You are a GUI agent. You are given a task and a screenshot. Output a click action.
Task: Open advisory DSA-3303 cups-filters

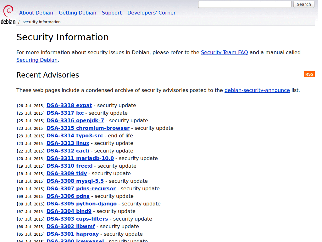[77, 219]
